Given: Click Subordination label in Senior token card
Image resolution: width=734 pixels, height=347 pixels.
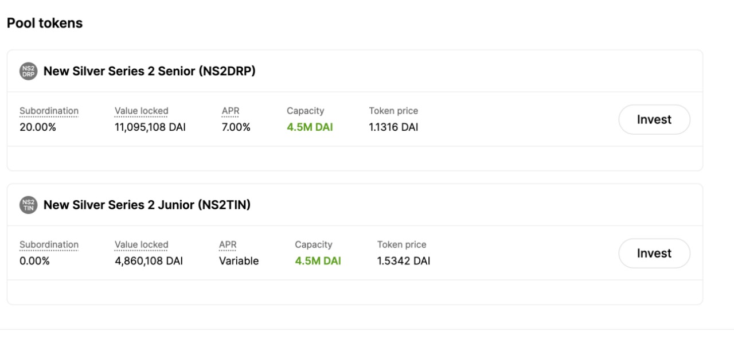Looking at the screenshot, I should (49, 111).
